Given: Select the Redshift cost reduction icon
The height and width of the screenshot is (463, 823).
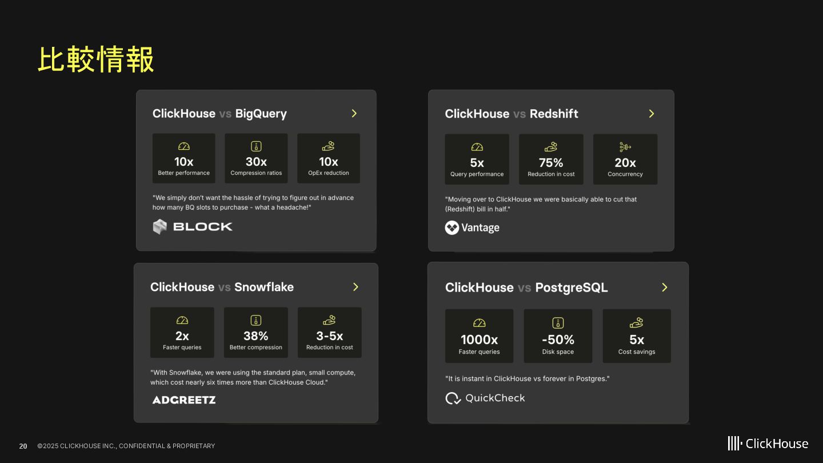Looking at the screenshot, I should [551, 147].
